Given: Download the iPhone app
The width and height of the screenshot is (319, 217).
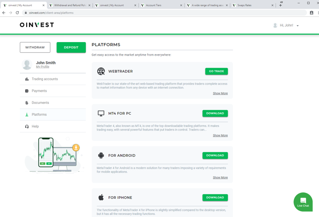Looking at the screenshot, I should [215, 198].
